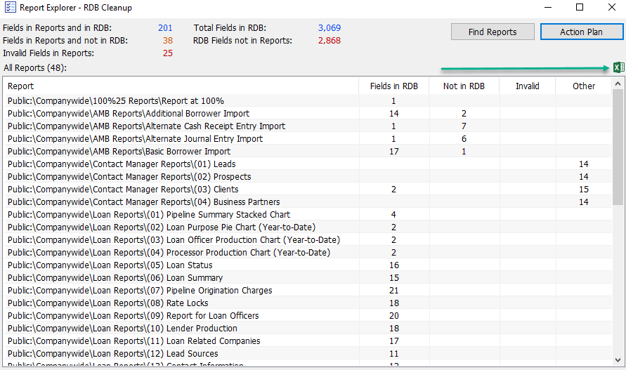Maximize the Report Explorer window
Image resolution: width=626 pixels, height=370 pixels.
point(580,8)
